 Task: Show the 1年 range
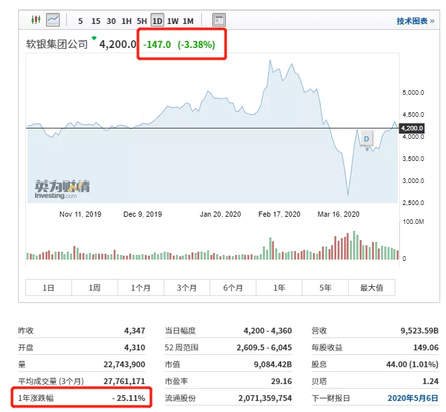click(x=279, y=287)
